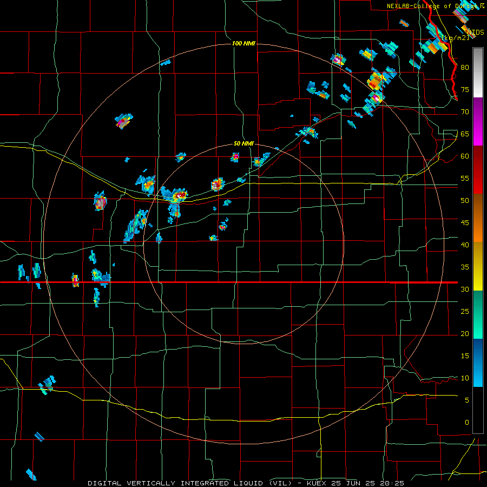Screen dimensions: 487x487
Task: Click the "65" value on the color scale
Action: 465,134
